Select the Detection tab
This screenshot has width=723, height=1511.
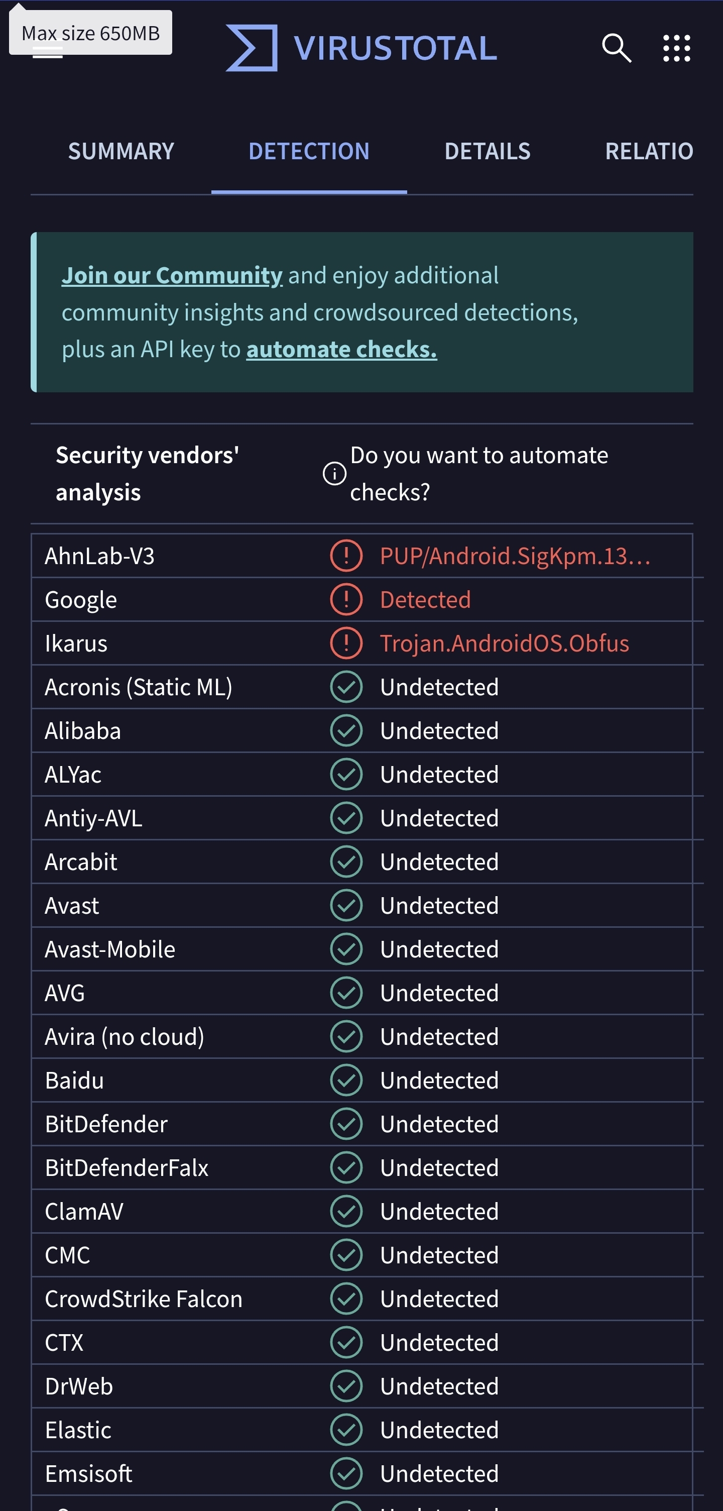click(309, 151)
